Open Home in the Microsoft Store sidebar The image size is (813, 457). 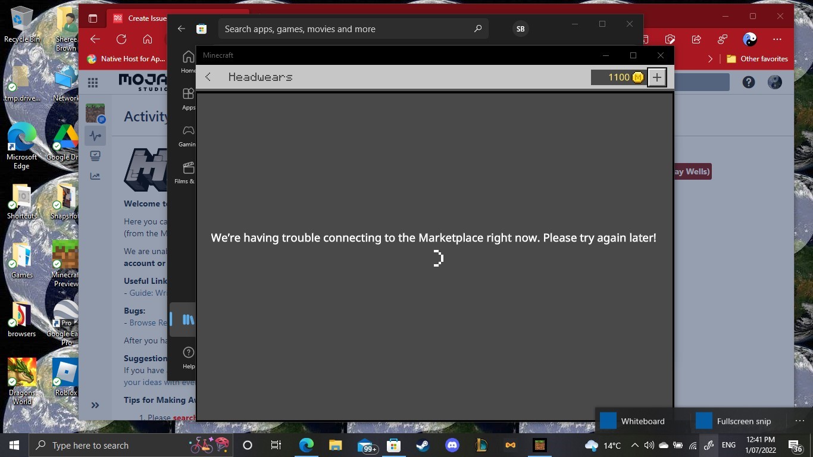pos(188,61)
